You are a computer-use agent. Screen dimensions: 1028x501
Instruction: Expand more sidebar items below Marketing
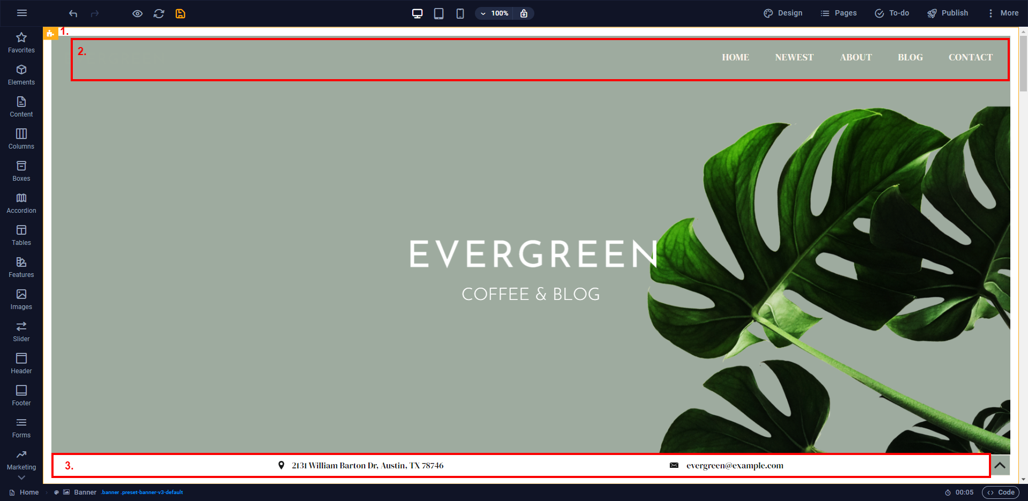pos(21,477)
